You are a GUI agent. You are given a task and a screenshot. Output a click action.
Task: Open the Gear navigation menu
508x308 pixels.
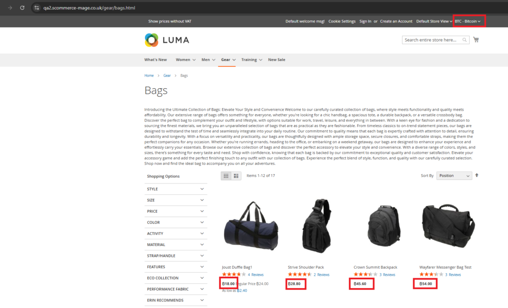tap(227, 60)
